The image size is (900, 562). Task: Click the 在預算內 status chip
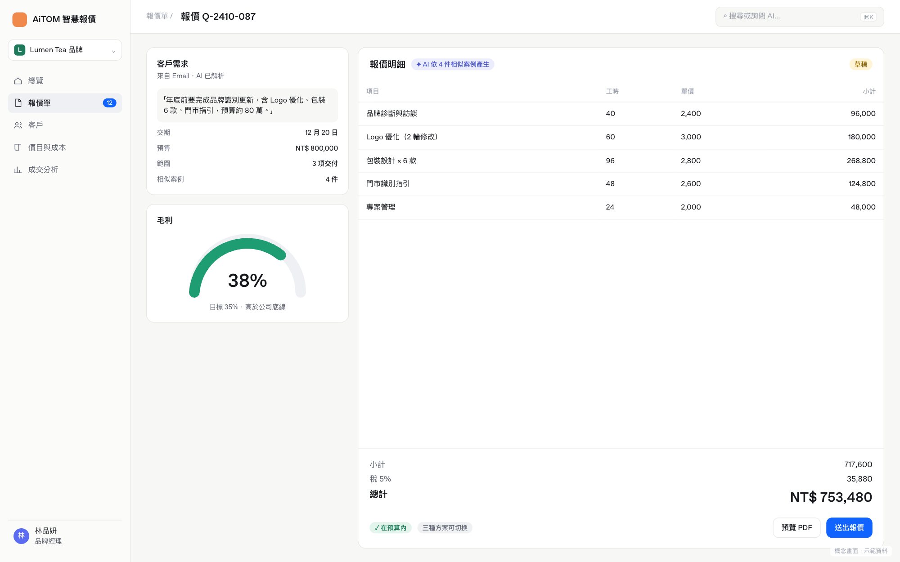[x=390, y=528]
